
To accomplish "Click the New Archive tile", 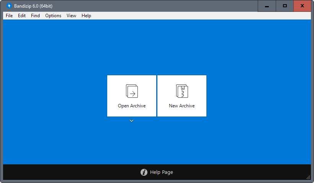I will [x=182, y=96].
